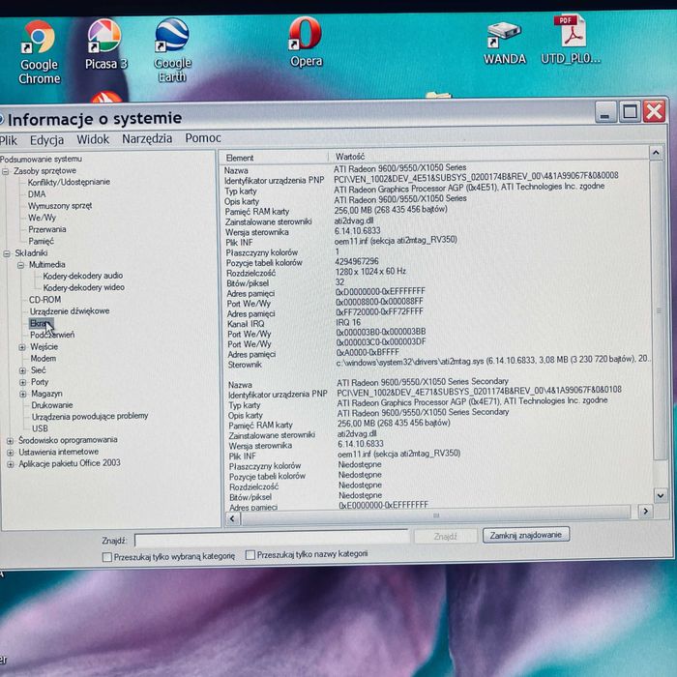Screen dimensions: 677x677
Task: Maximize the Informacje o systemie window
Action: click(x=630, y=112)
